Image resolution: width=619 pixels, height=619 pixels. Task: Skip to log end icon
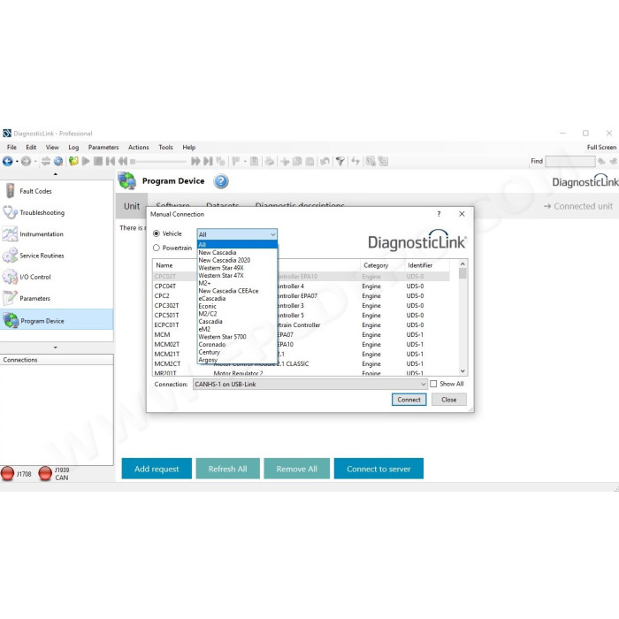point(208,161)
